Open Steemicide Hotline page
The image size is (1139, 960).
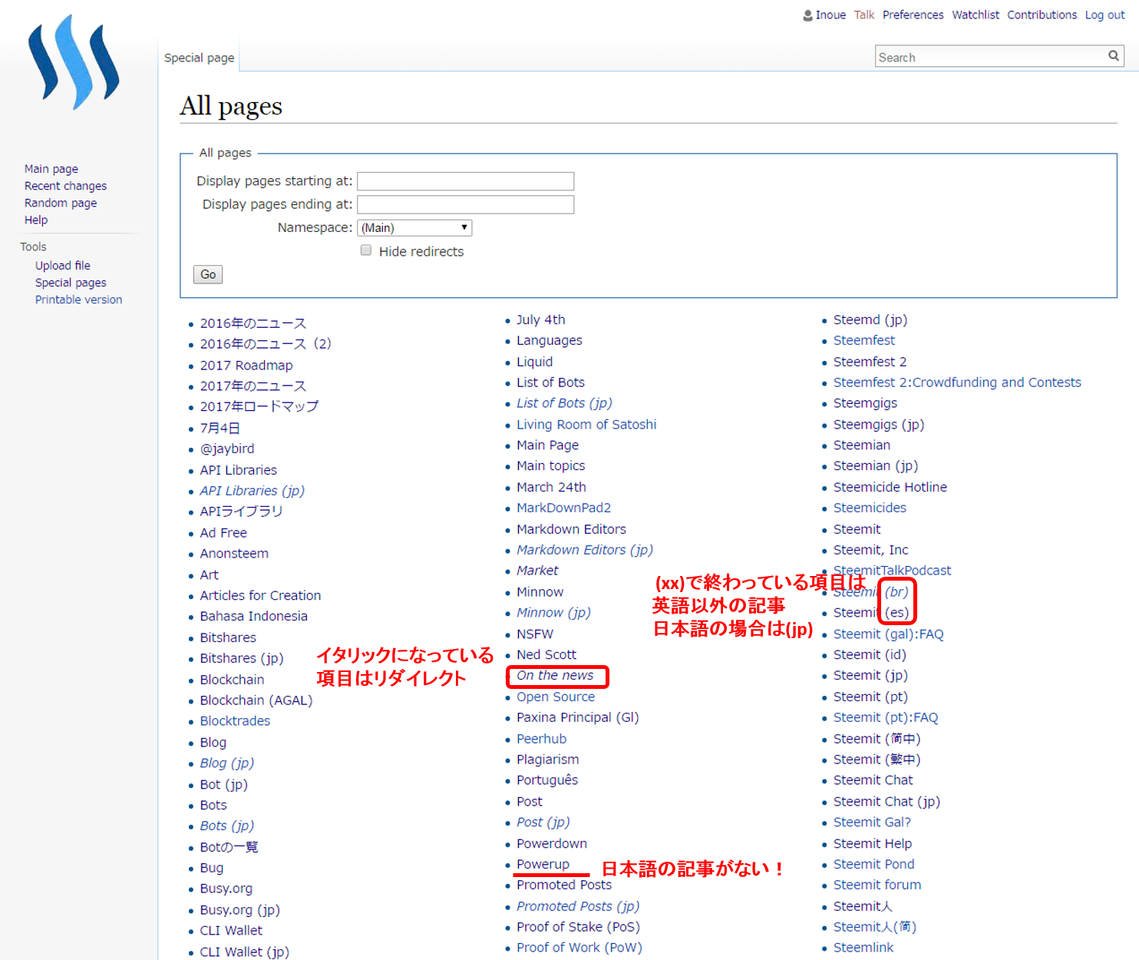[x=890, y=487]
